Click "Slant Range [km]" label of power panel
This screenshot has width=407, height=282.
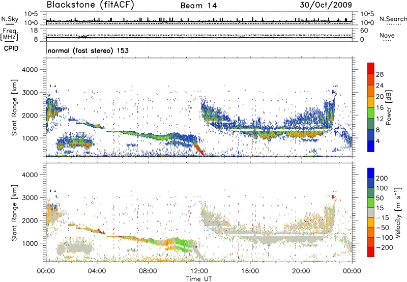coord(14,107)
